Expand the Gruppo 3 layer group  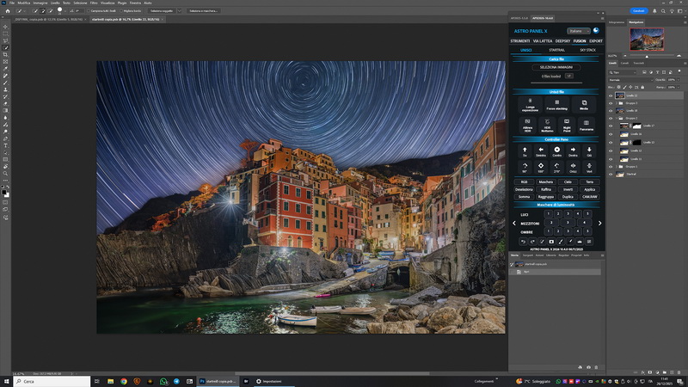[617, 103]
